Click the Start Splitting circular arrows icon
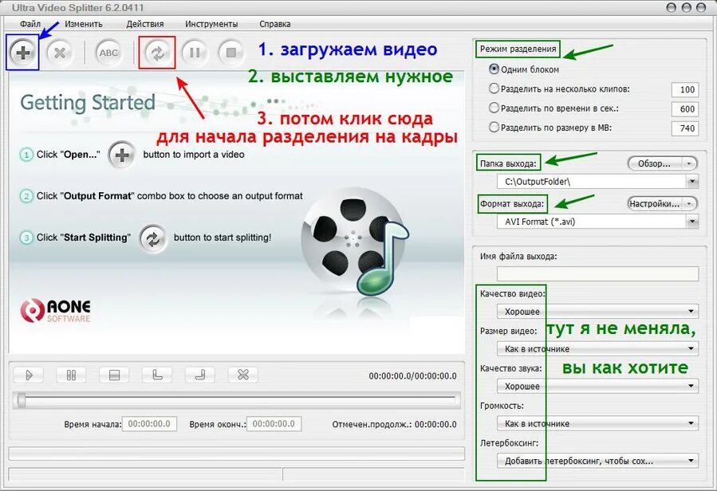 (158, 53)
